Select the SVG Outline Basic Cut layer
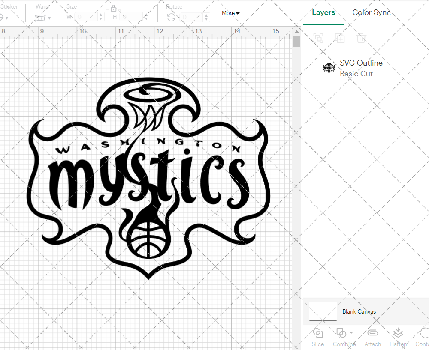The image size is (429, 350). [x=361, y=68]
